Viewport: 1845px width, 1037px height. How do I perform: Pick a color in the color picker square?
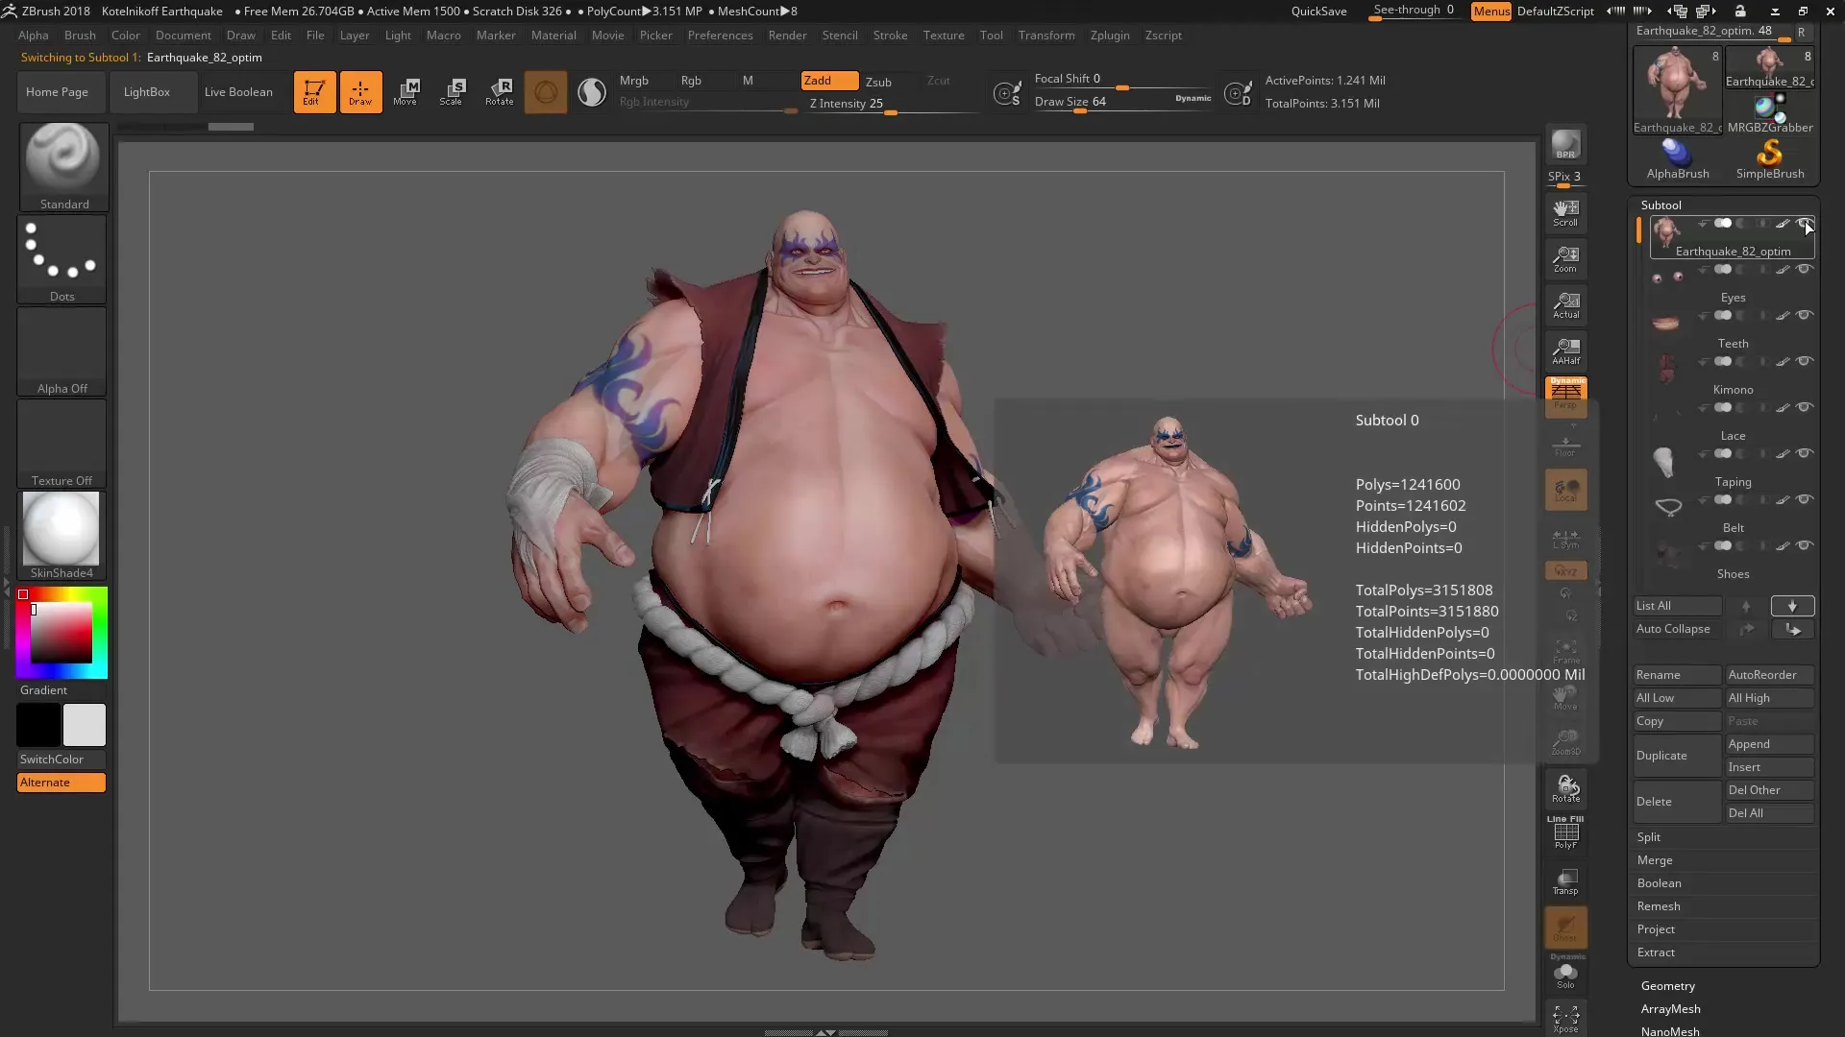[61, 633]
